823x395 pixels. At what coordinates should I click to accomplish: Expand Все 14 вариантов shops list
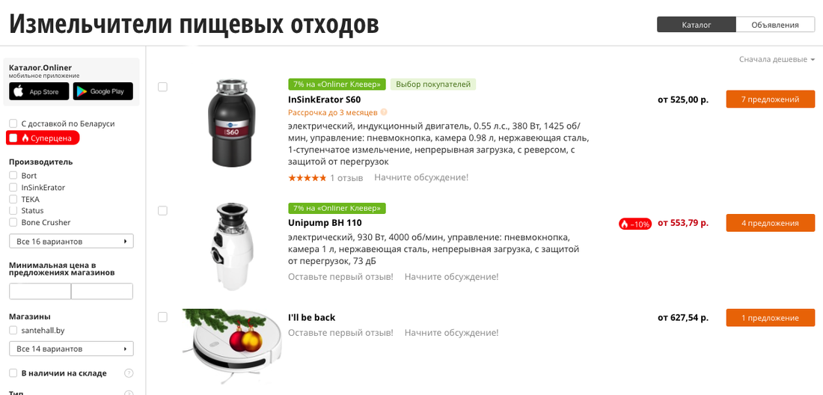[71, 349]
